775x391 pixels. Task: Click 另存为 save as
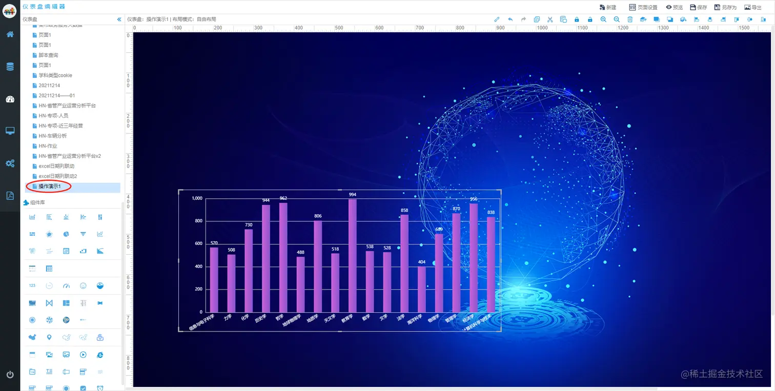tap(725, 7)
